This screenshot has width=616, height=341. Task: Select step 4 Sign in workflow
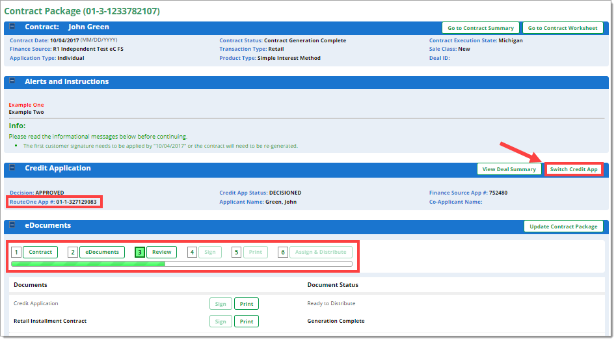pos(210,252)
